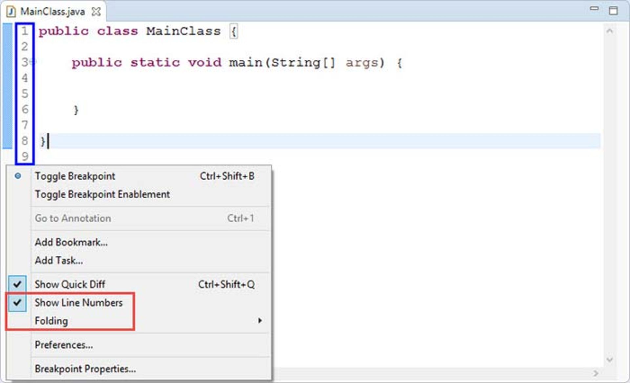Click the Java file icon on MainClass.java tab

pos(11,12)
